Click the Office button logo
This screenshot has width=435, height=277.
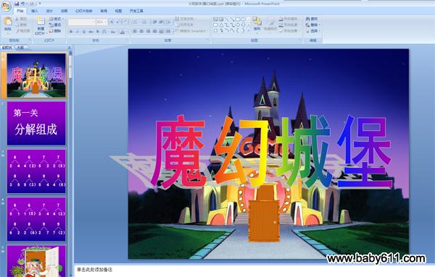coord(6,7)
